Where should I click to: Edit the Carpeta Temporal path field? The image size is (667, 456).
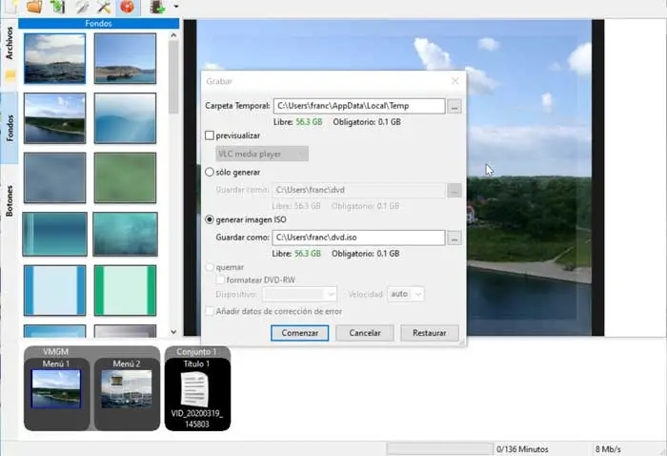pyautogui.click(x=359, y=106)
